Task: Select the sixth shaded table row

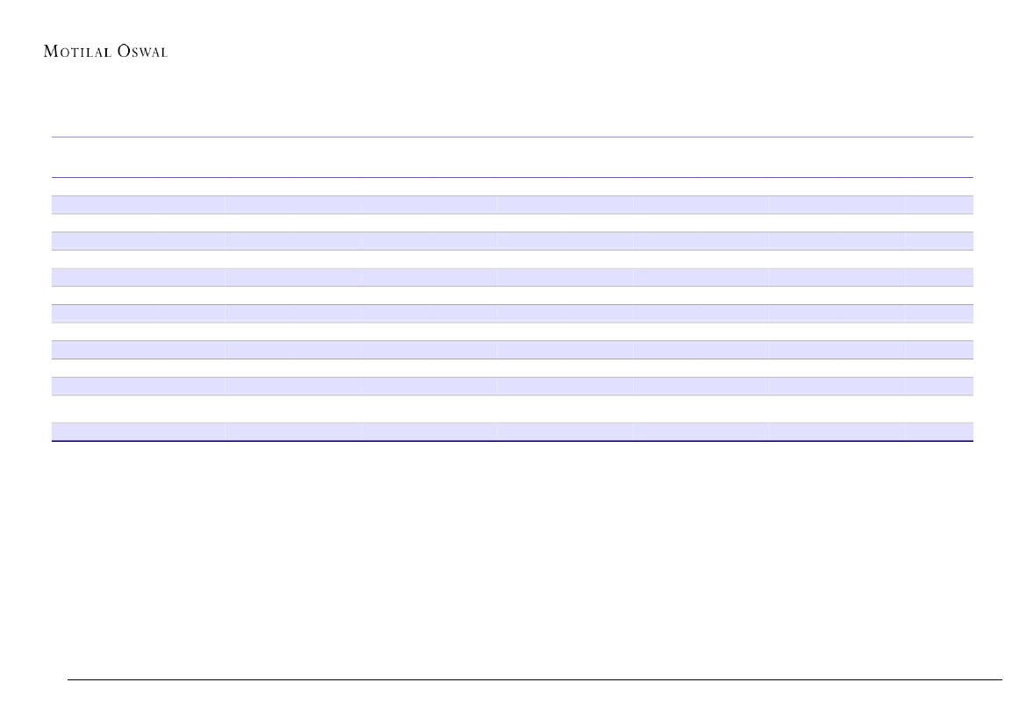Action: point(513,386)
